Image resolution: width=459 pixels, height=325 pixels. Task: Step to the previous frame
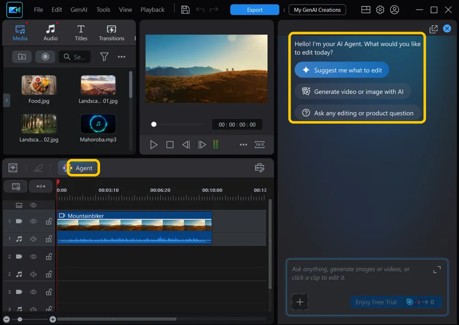pyautogui.click(x=186, y=145)
